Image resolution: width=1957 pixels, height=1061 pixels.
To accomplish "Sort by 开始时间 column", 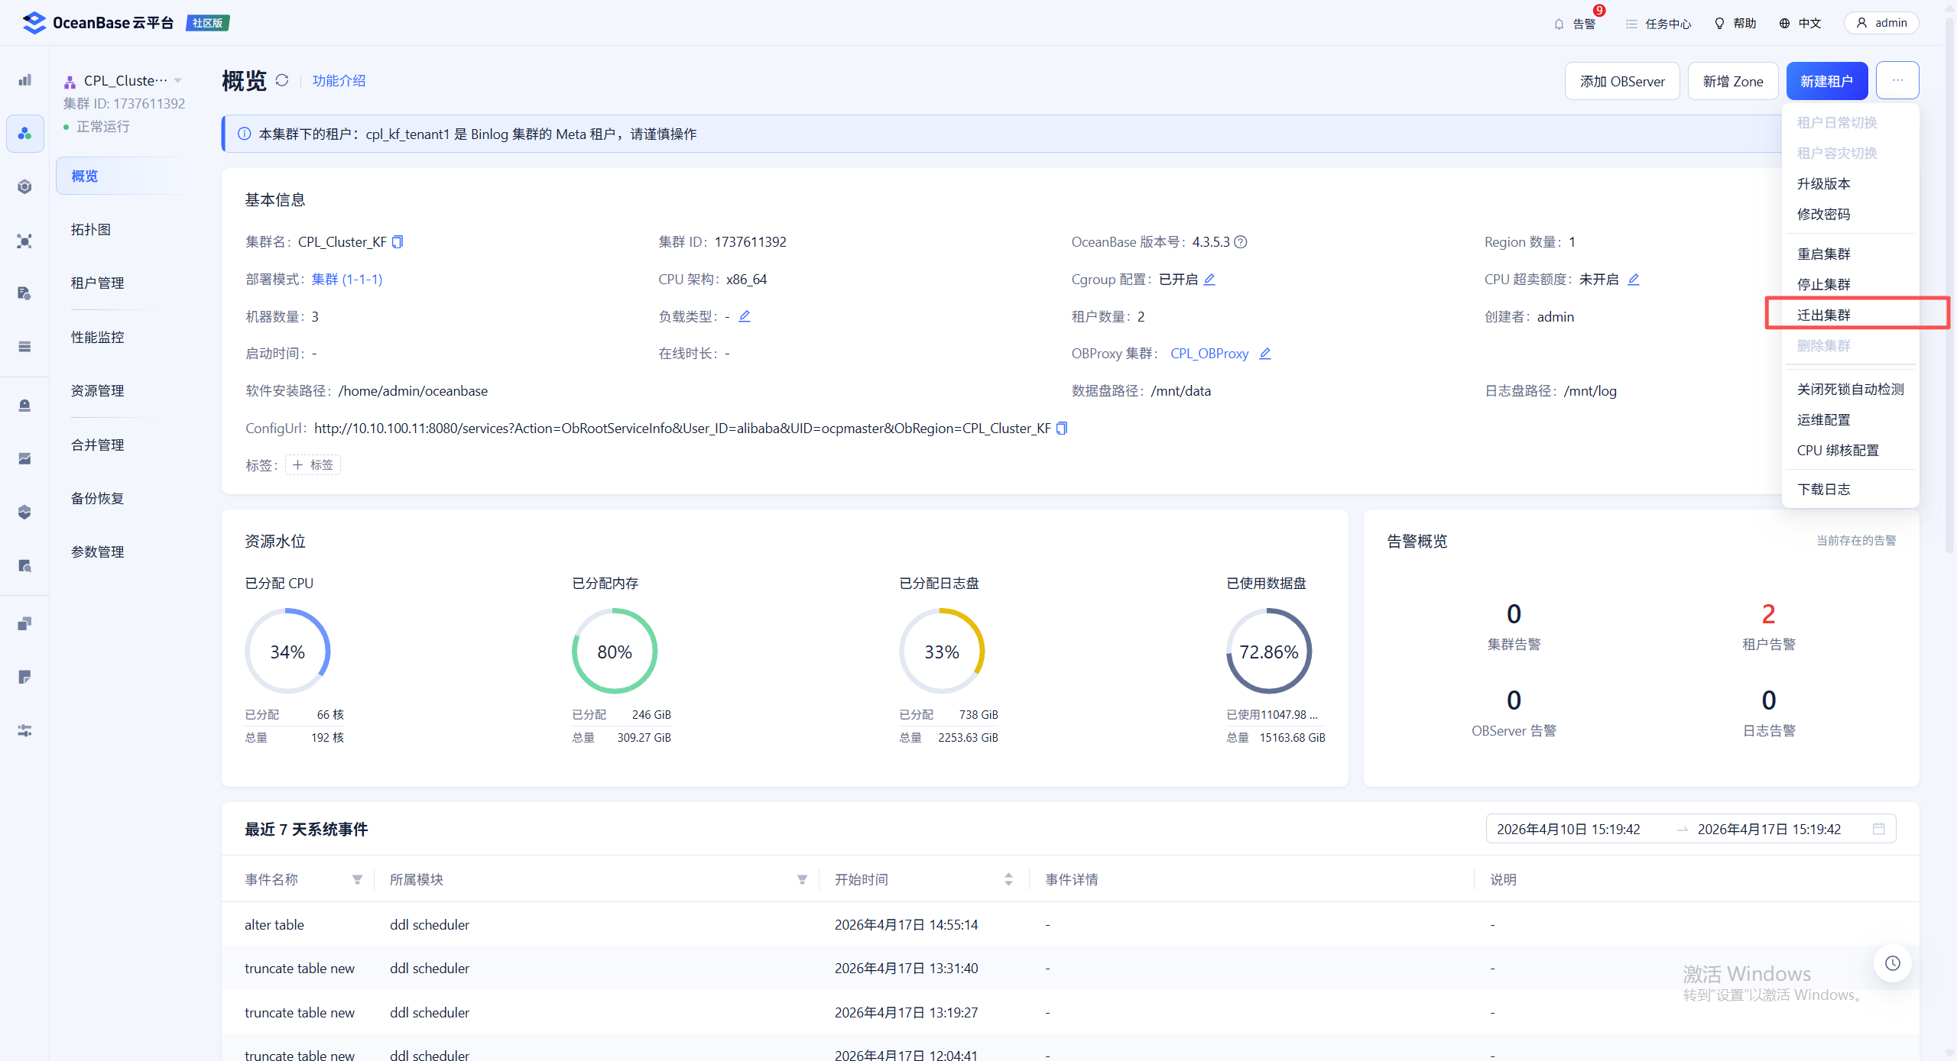I will pyautogui.click(x=1008, y=880).
